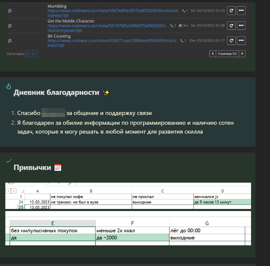Click the 'без импульсивных покупок' cell
270x266 pixels.
(53, 231)
